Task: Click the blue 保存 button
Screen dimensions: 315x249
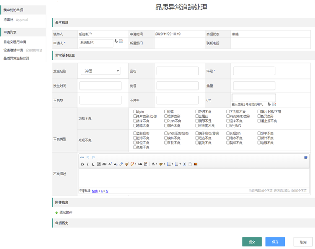Action: tap(275, 242)
